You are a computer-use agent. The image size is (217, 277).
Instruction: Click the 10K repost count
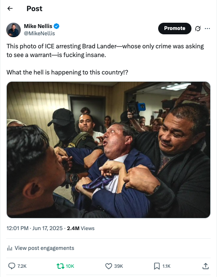tap(70, 266)
